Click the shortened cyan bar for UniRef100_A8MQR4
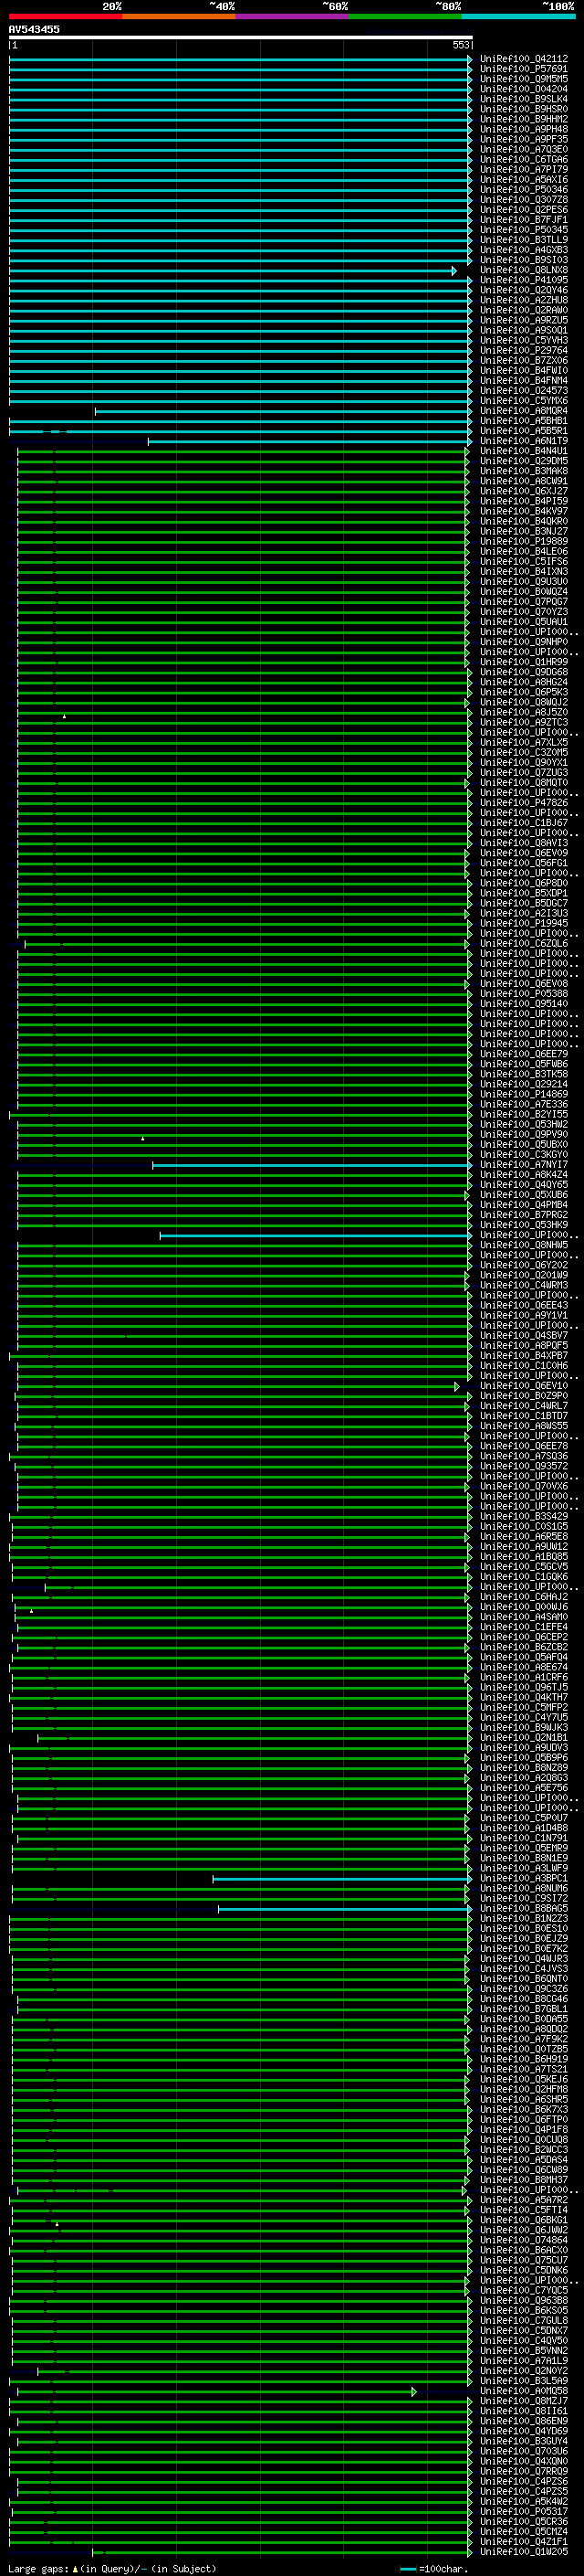The height and width of the screenshot is (2576, 584). (283, 411)
